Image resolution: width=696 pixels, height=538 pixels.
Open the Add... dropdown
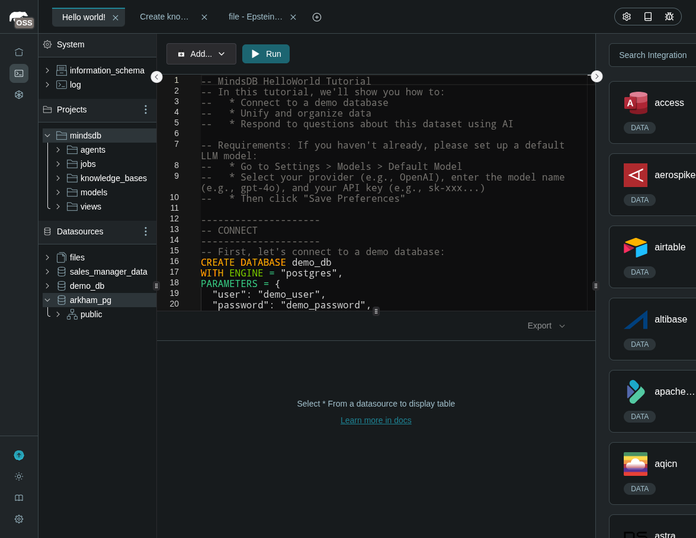coord(201,54)
